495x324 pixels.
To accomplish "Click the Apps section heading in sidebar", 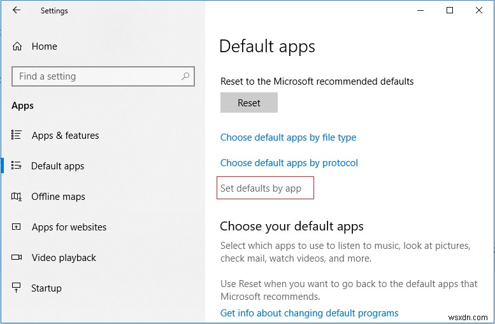I will point(22,106).
